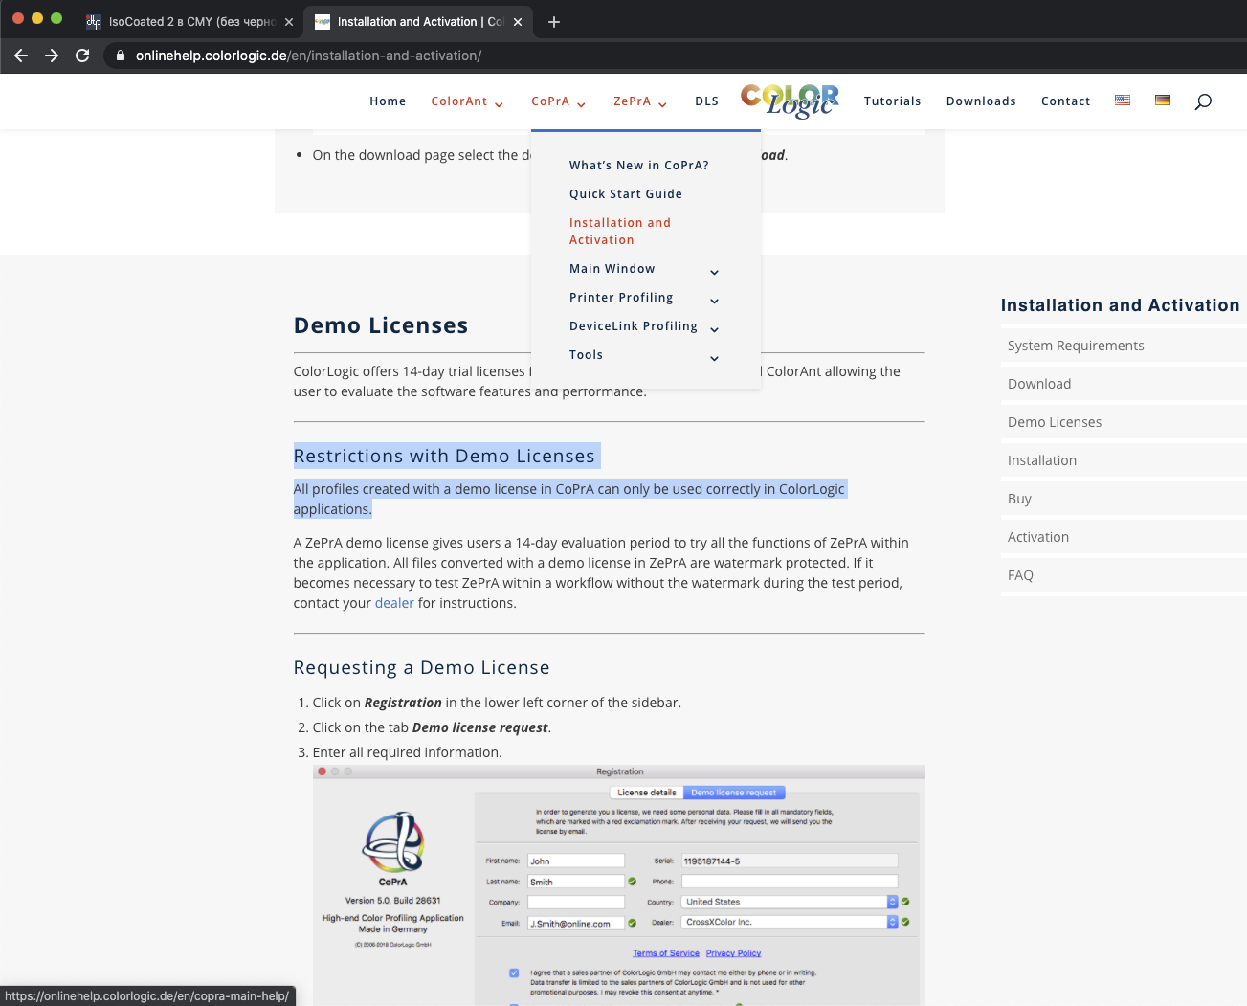This screenshot has height=1006, width=1247.
Task: Click the browser forward arrow
Action: pyautogui.click(x=52, y=56)
